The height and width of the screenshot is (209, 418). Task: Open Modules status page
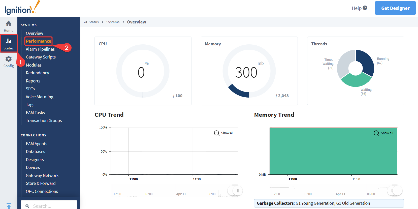34,65
